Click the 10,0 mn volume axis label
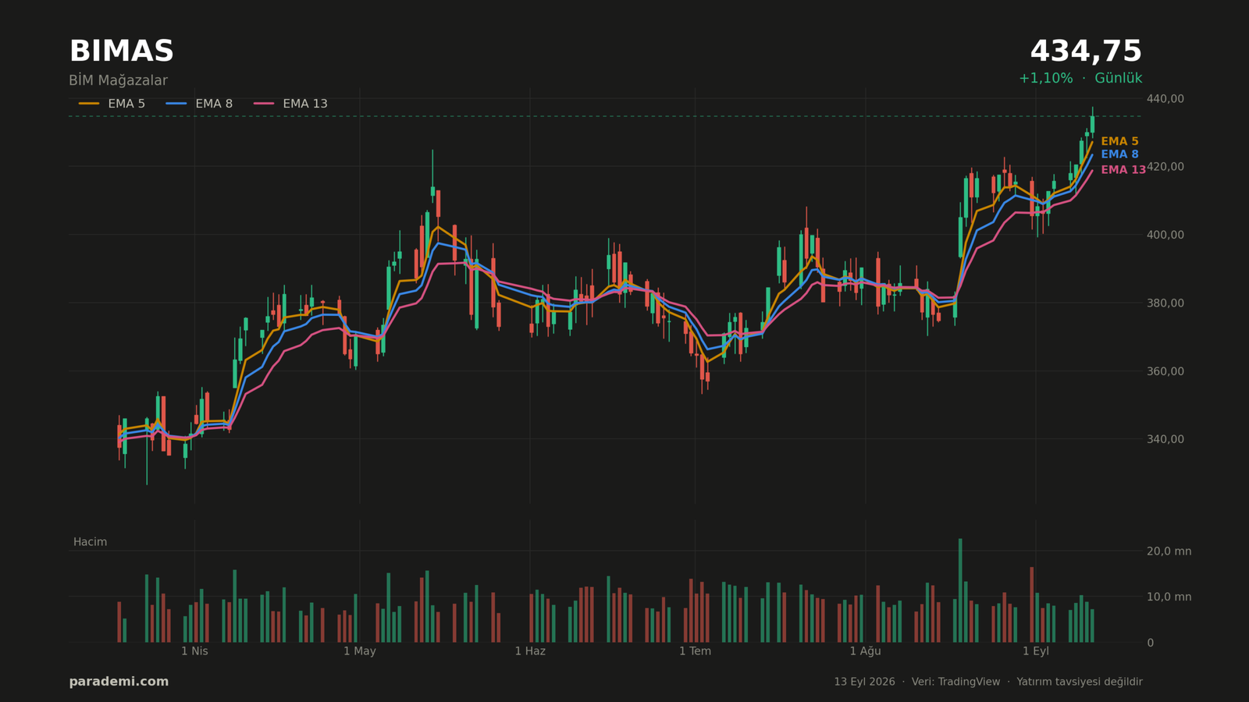The height and width of the screenshot is (702, 1249). pos(1169,597)
